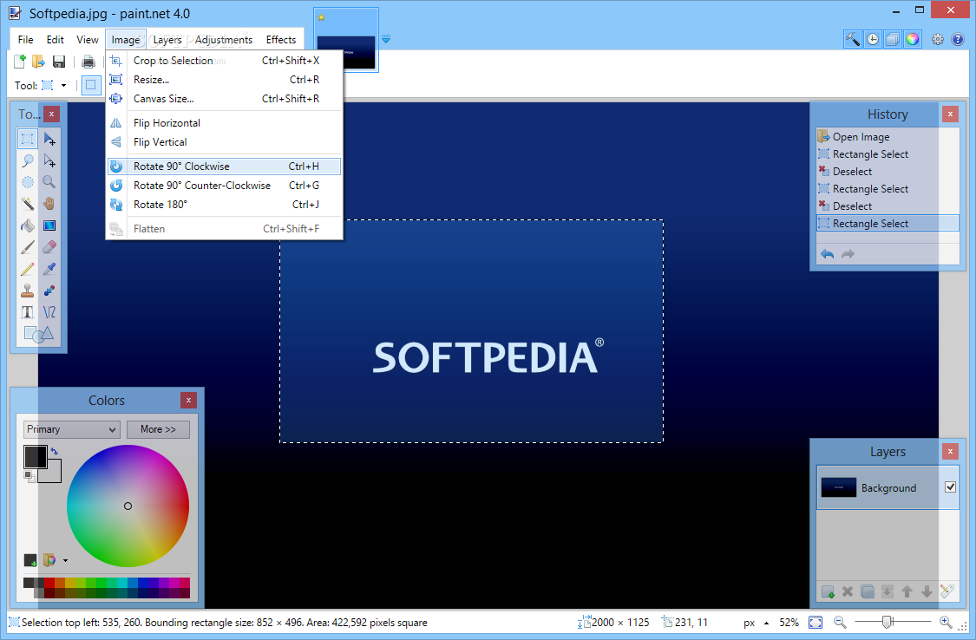Open the image list dropdown arrow
The width and height of the screenshot is (976, 640).
pos(386,38)
